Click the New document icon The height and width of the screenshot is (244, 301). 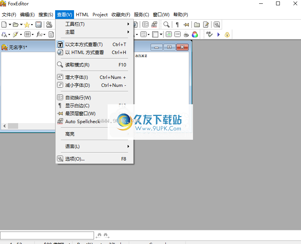4,25
